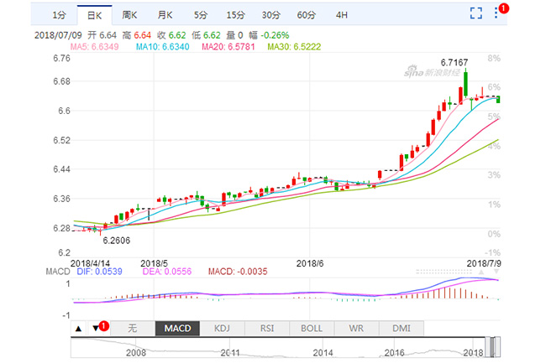
Task: Select the BOLL indicator button
Action: 312,329
